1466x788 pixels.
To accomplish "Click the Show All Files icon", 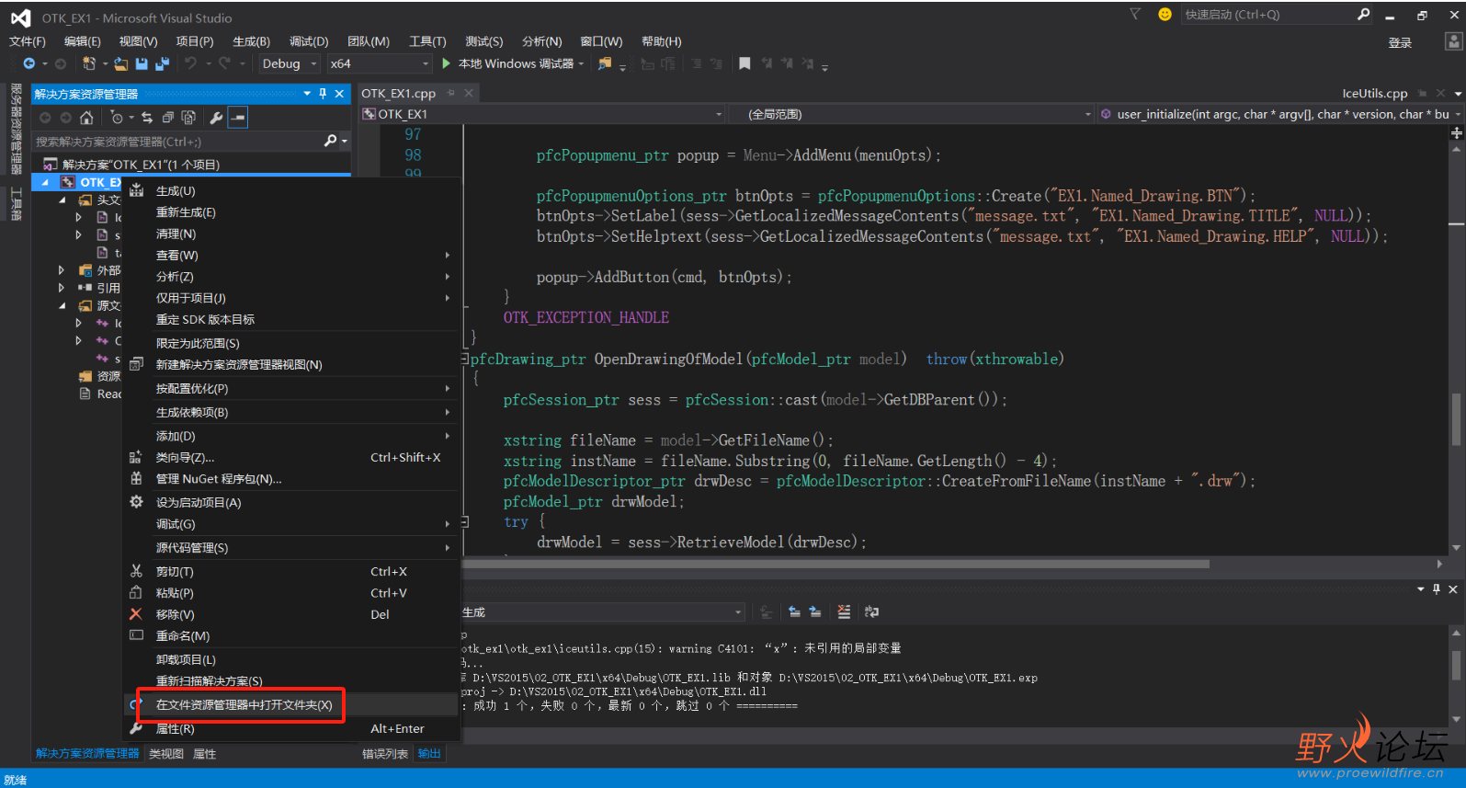I will [188, 118].
